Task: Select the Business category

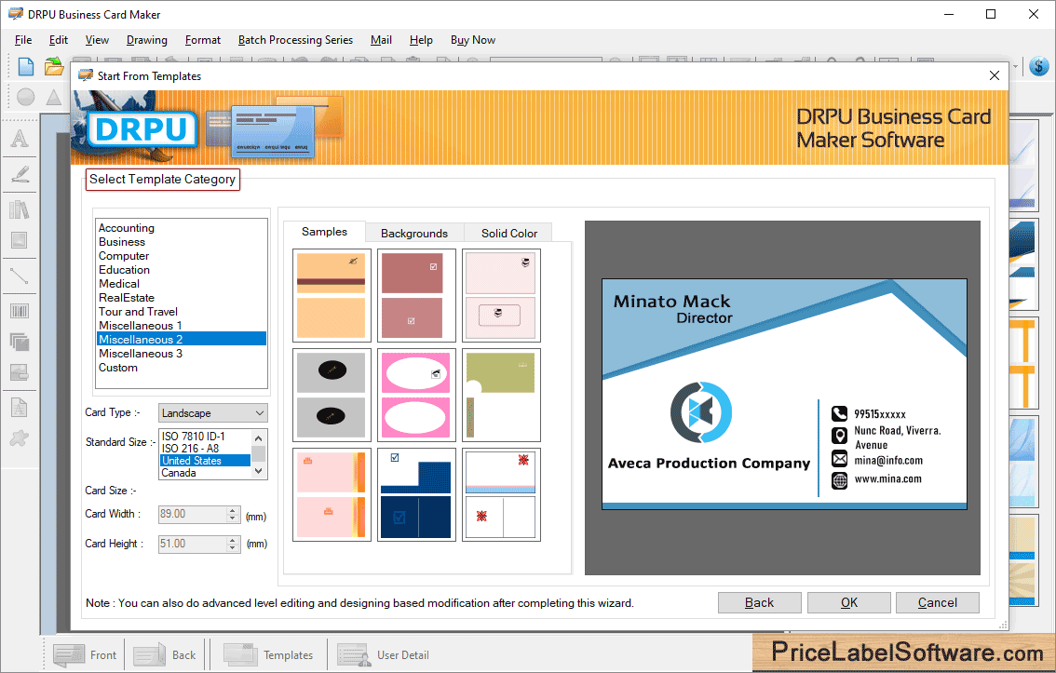Action: click(182, 242)
